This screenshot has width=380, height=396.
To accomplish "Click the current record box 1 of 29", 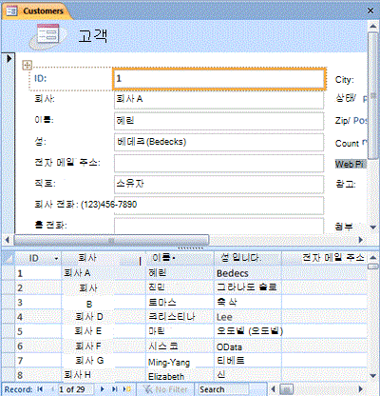I will (x=76, y=389).
